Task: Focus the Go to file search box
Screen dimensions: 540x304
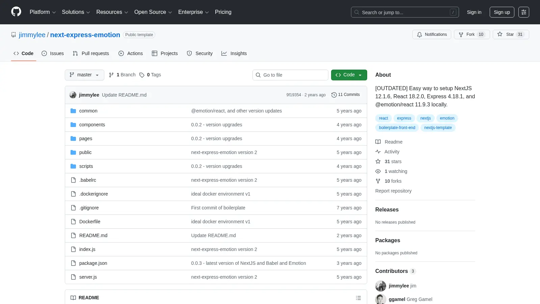Action: pos(290,75)
